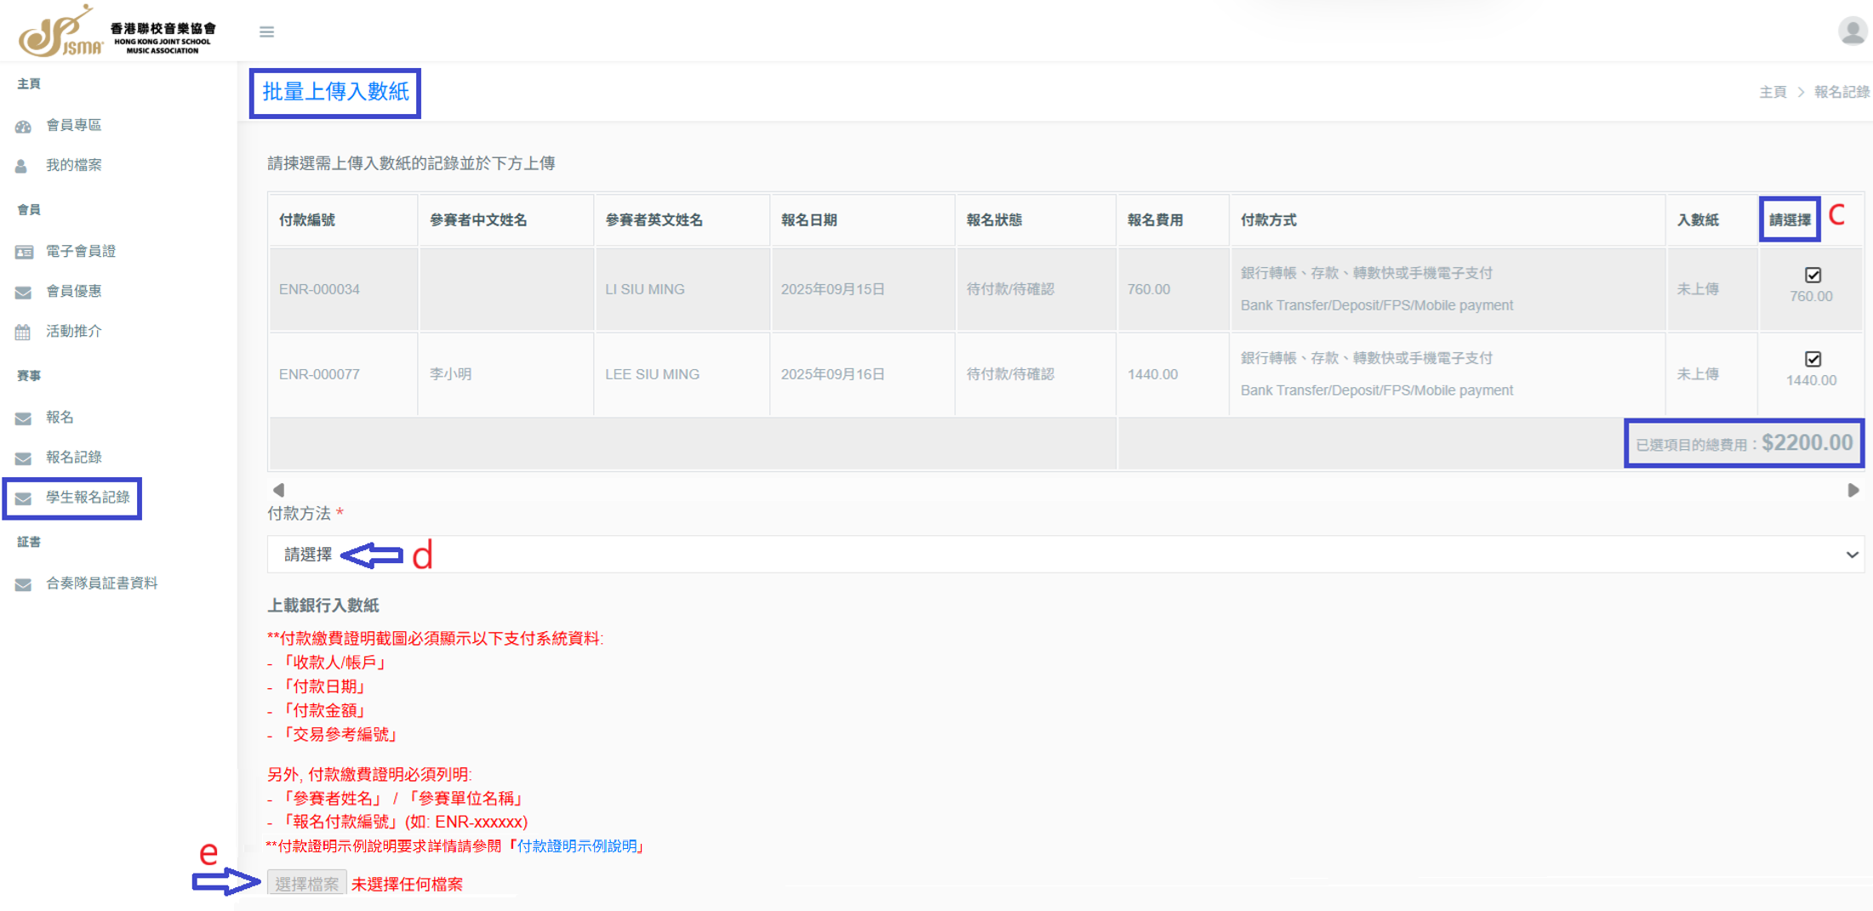The image size is (1873, 911).
Task: Click the 報名記錄 breadcrumb link
Action: point(1842,92)
